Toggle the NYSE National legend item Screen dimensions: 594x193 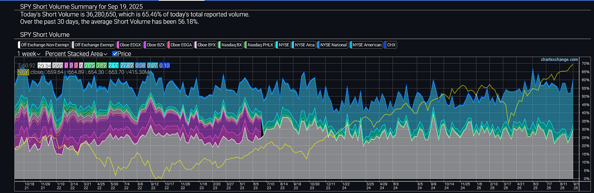(x=334, y=45)
